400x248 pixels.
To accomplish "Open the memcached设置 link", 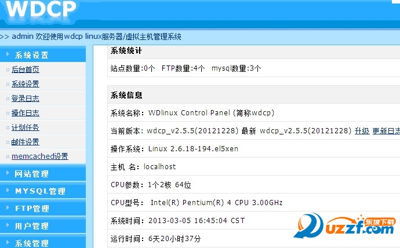I will coord(40,156).
